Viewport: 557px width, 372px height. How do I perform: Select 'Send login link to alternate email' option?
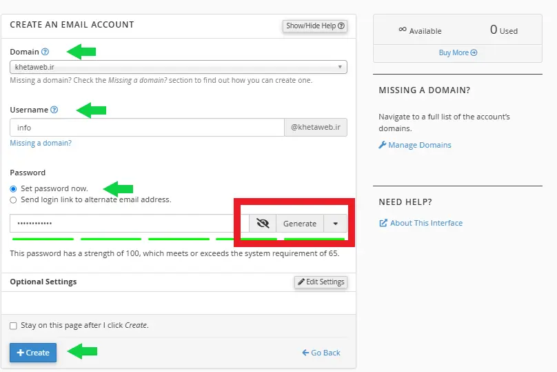[13, 200]
